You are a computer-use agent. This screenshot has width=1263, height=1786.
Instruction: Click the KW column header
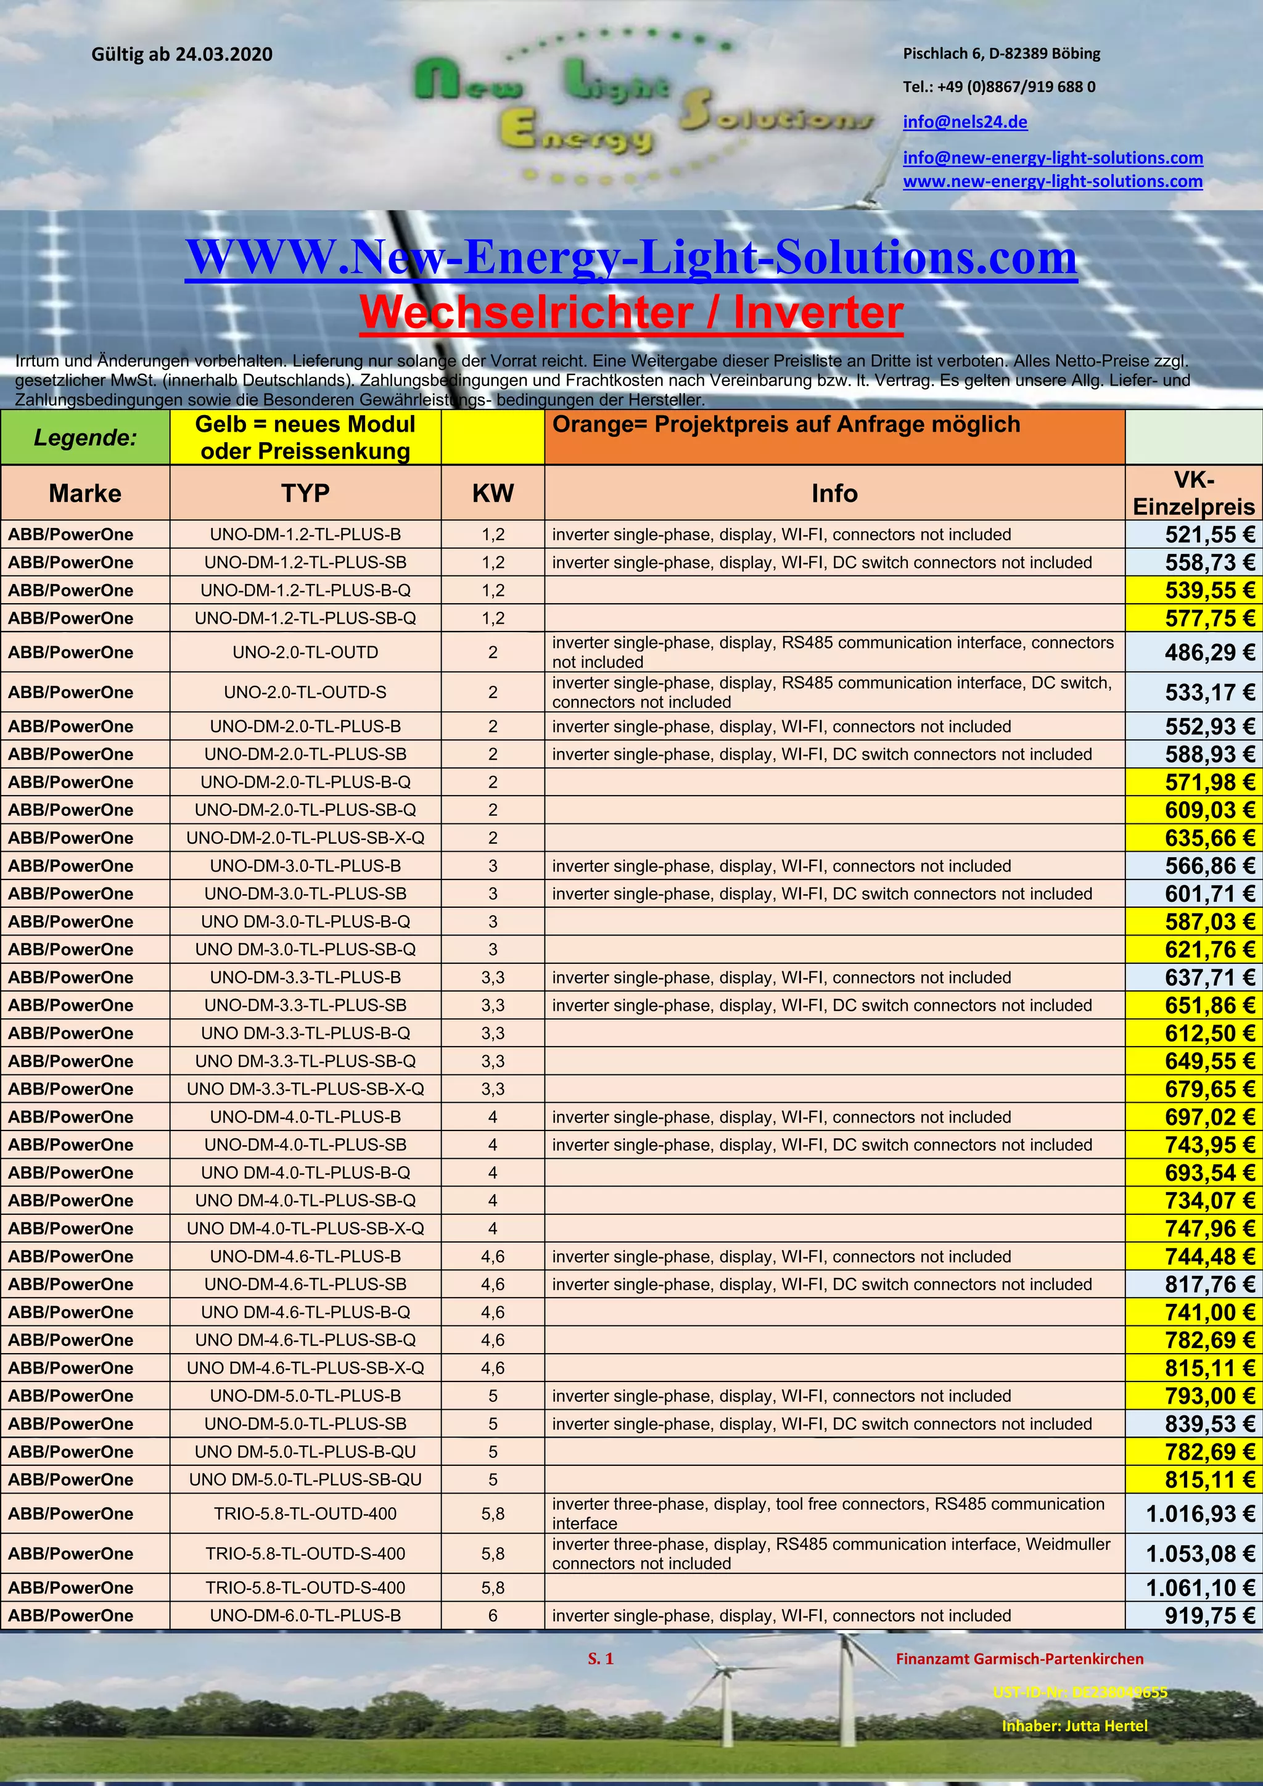(492, 493)
